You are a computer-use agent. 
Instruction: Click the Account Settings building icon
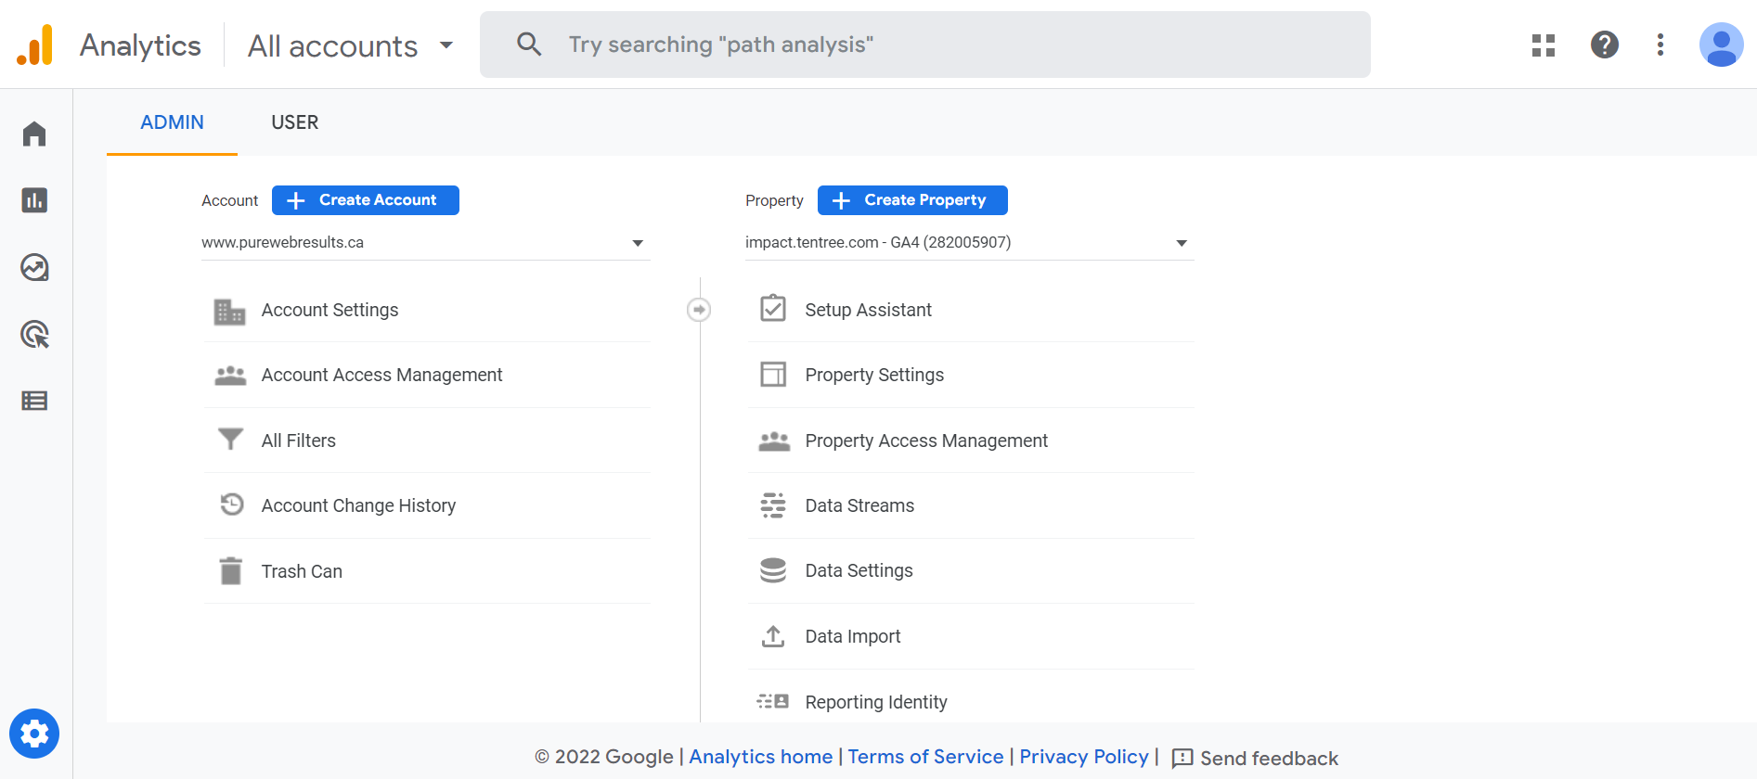[230, 311]
